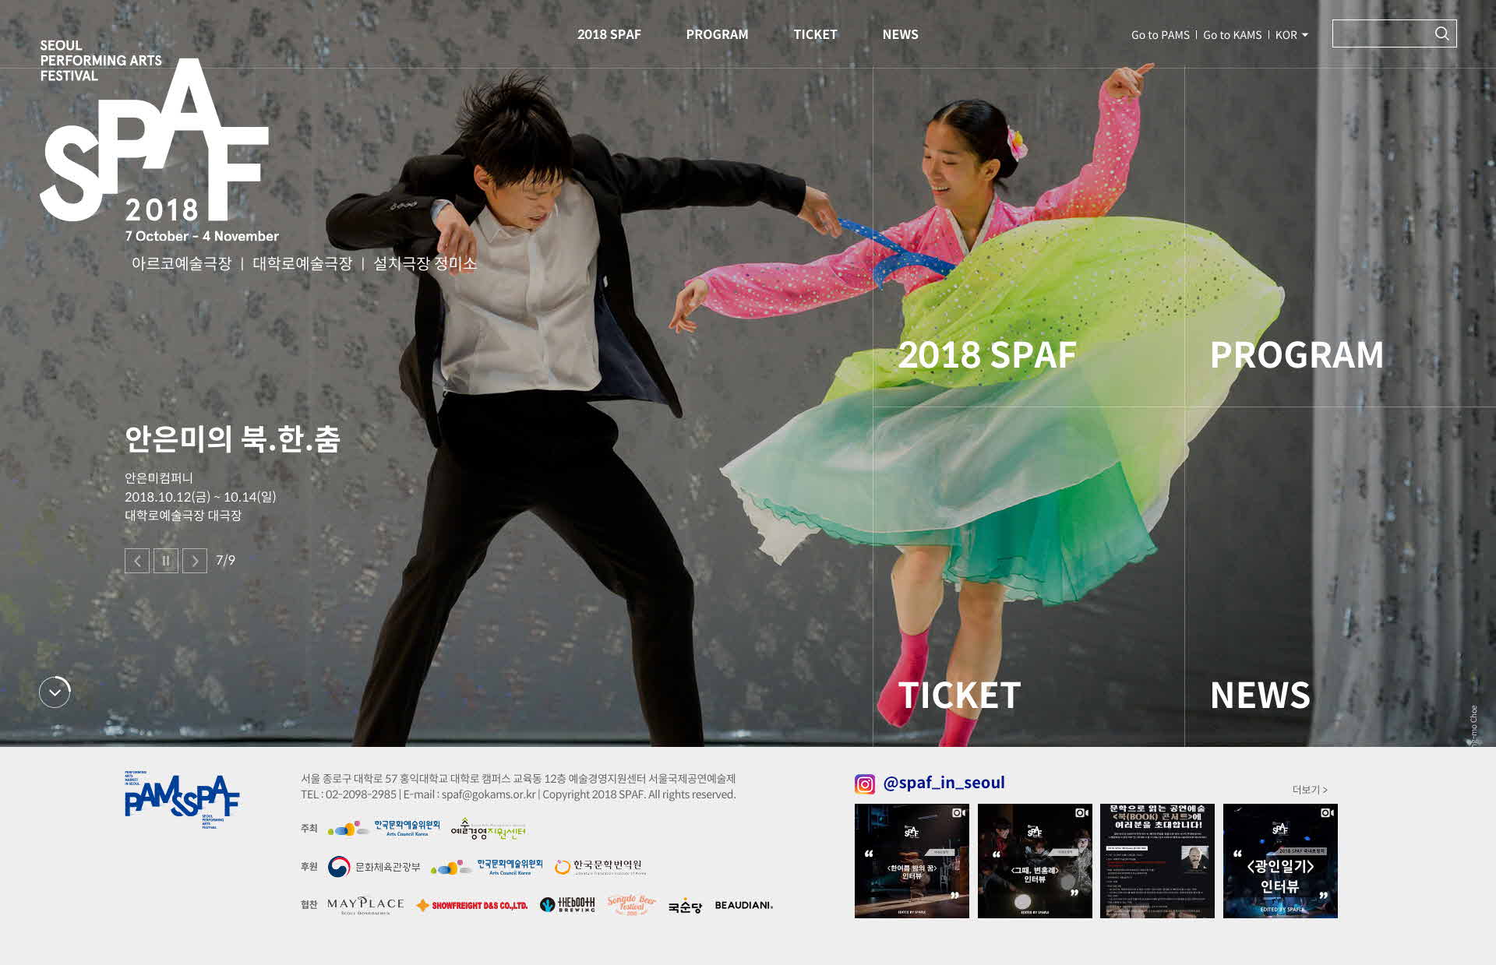Click the search magnifier icon
The image size is (1496, 965).
[1441, 33]
